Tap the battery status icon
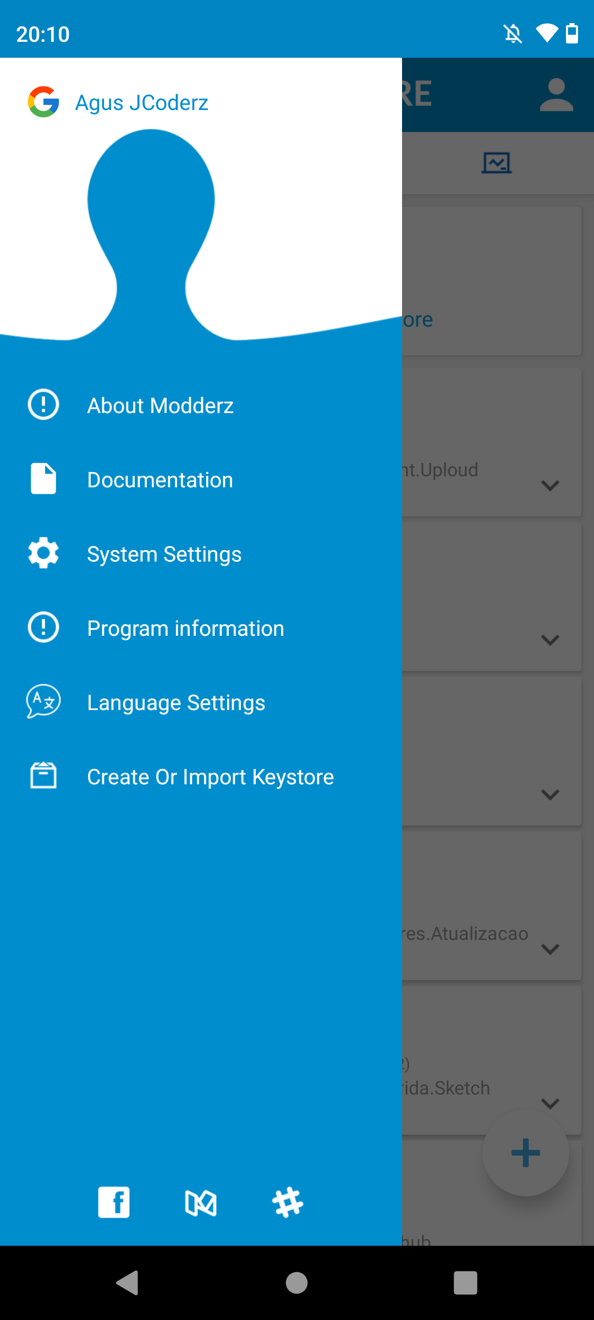Viewport: 594px width, 1320px height. (x=572, y=33)
